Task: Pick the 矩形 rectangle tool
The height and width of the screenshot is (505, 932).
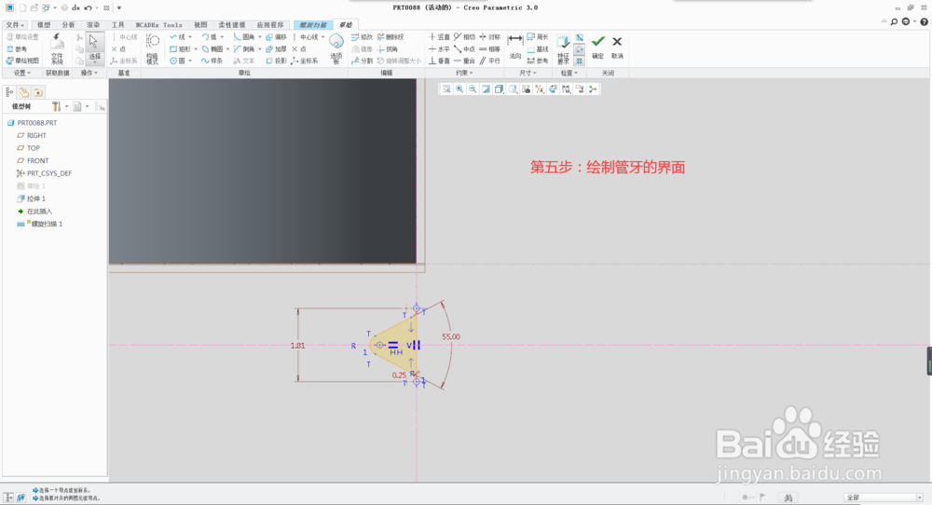Action: click(x=180, y=48)
